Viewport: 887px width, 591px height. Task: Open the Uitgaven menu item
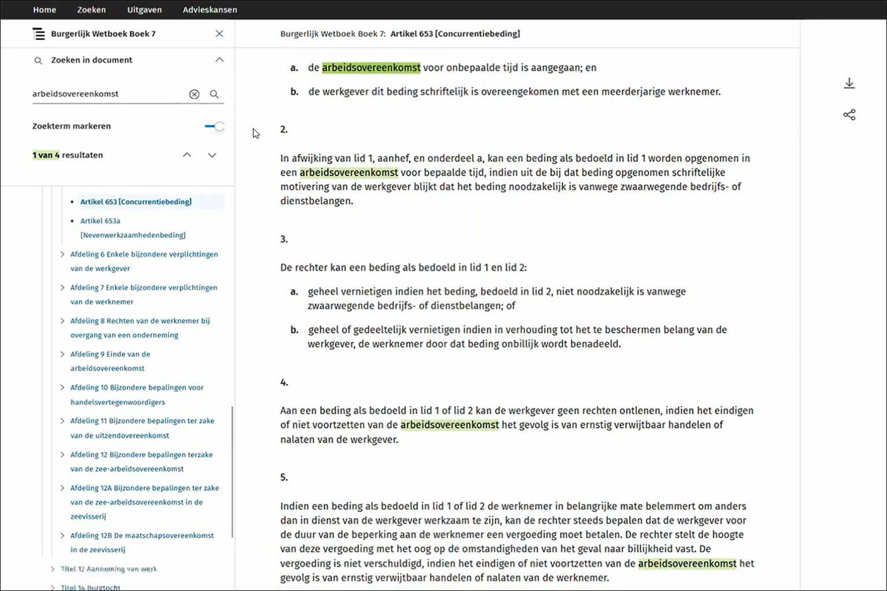[144, 10]
